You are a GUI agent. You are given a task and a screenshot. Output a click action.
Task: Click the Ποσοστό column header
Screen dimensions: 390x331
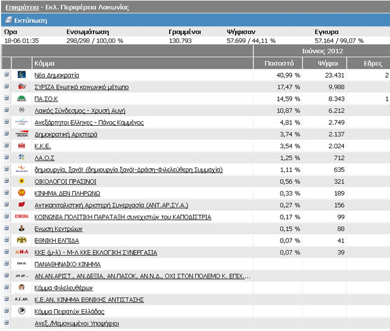279,64
